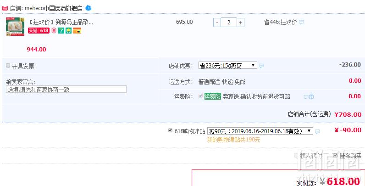Click the 省446:狂欢价 discount text
Screen dimensions: 365x186
(x=280, y=22)
